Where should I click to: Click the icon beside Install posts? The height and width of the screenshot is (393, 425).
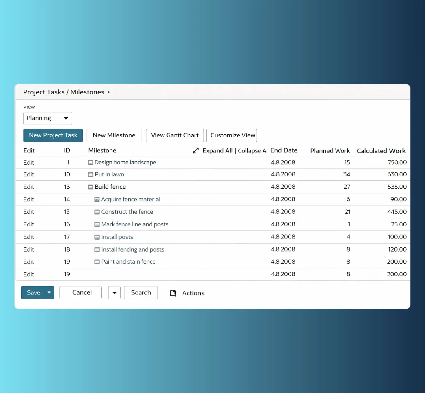pos(97,237)
